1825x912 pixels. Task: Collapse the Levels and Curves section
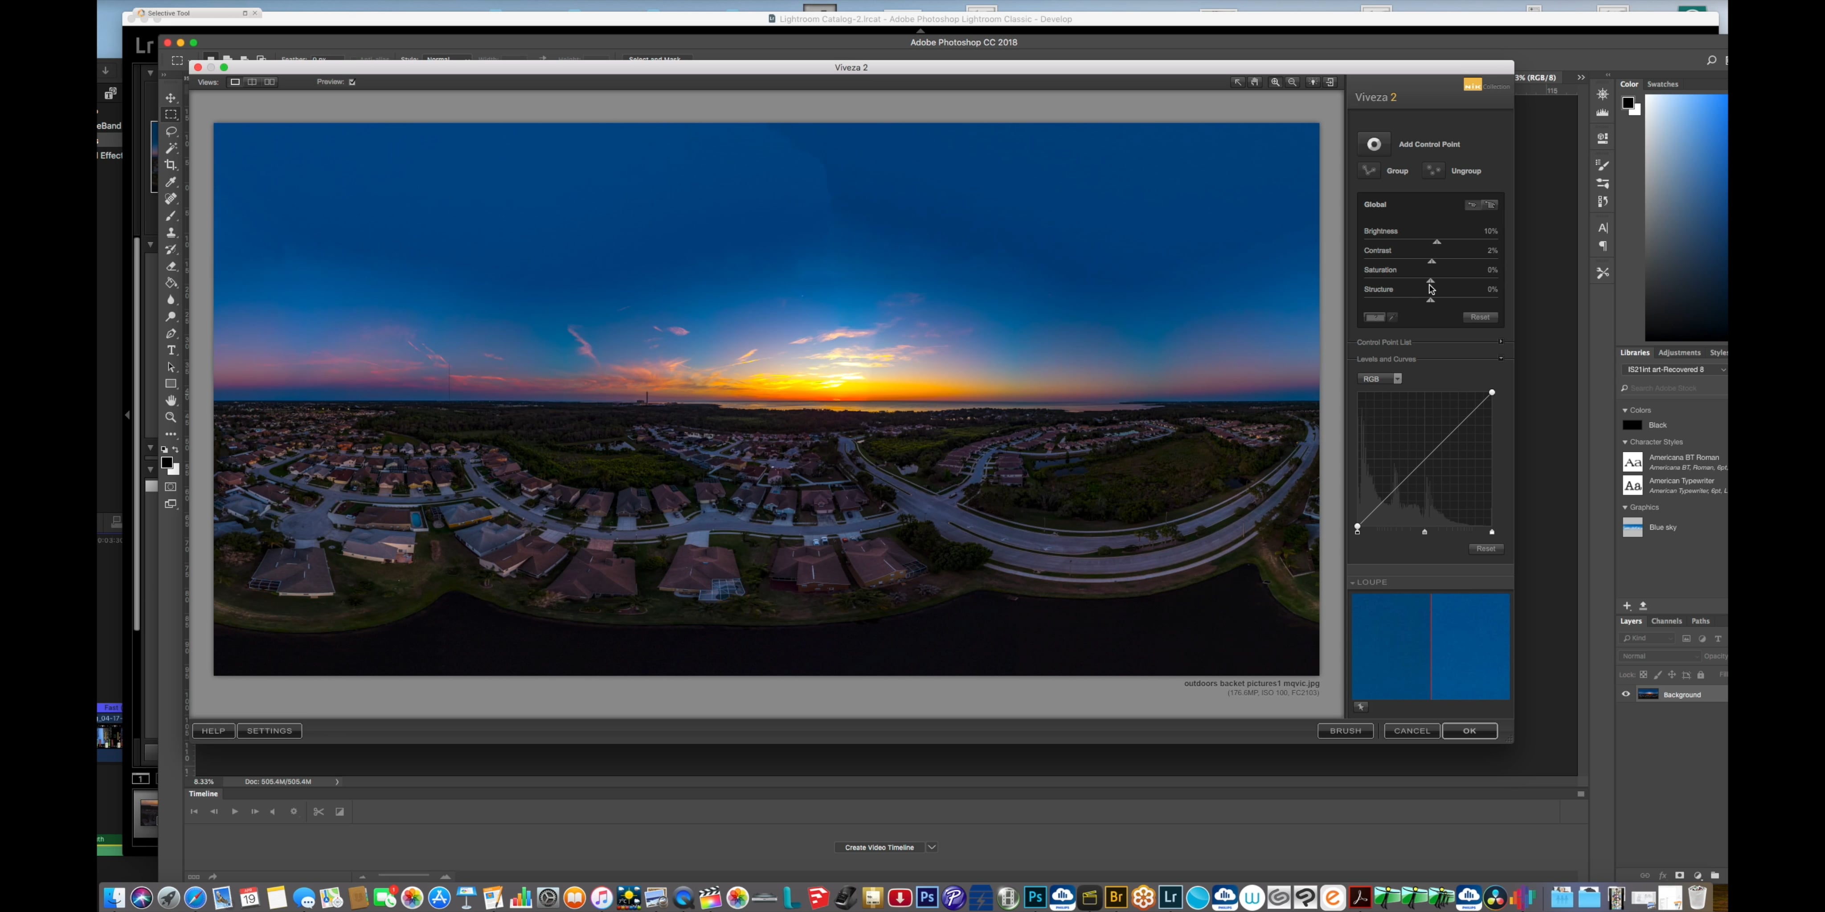[1501, 359]
